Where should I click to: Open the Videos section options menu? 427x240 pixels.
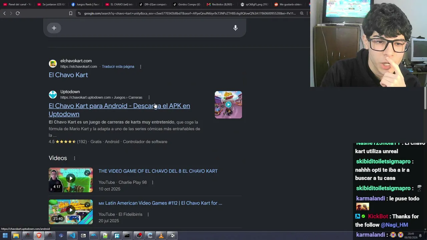pyautogui.click(x=74, y=158)
